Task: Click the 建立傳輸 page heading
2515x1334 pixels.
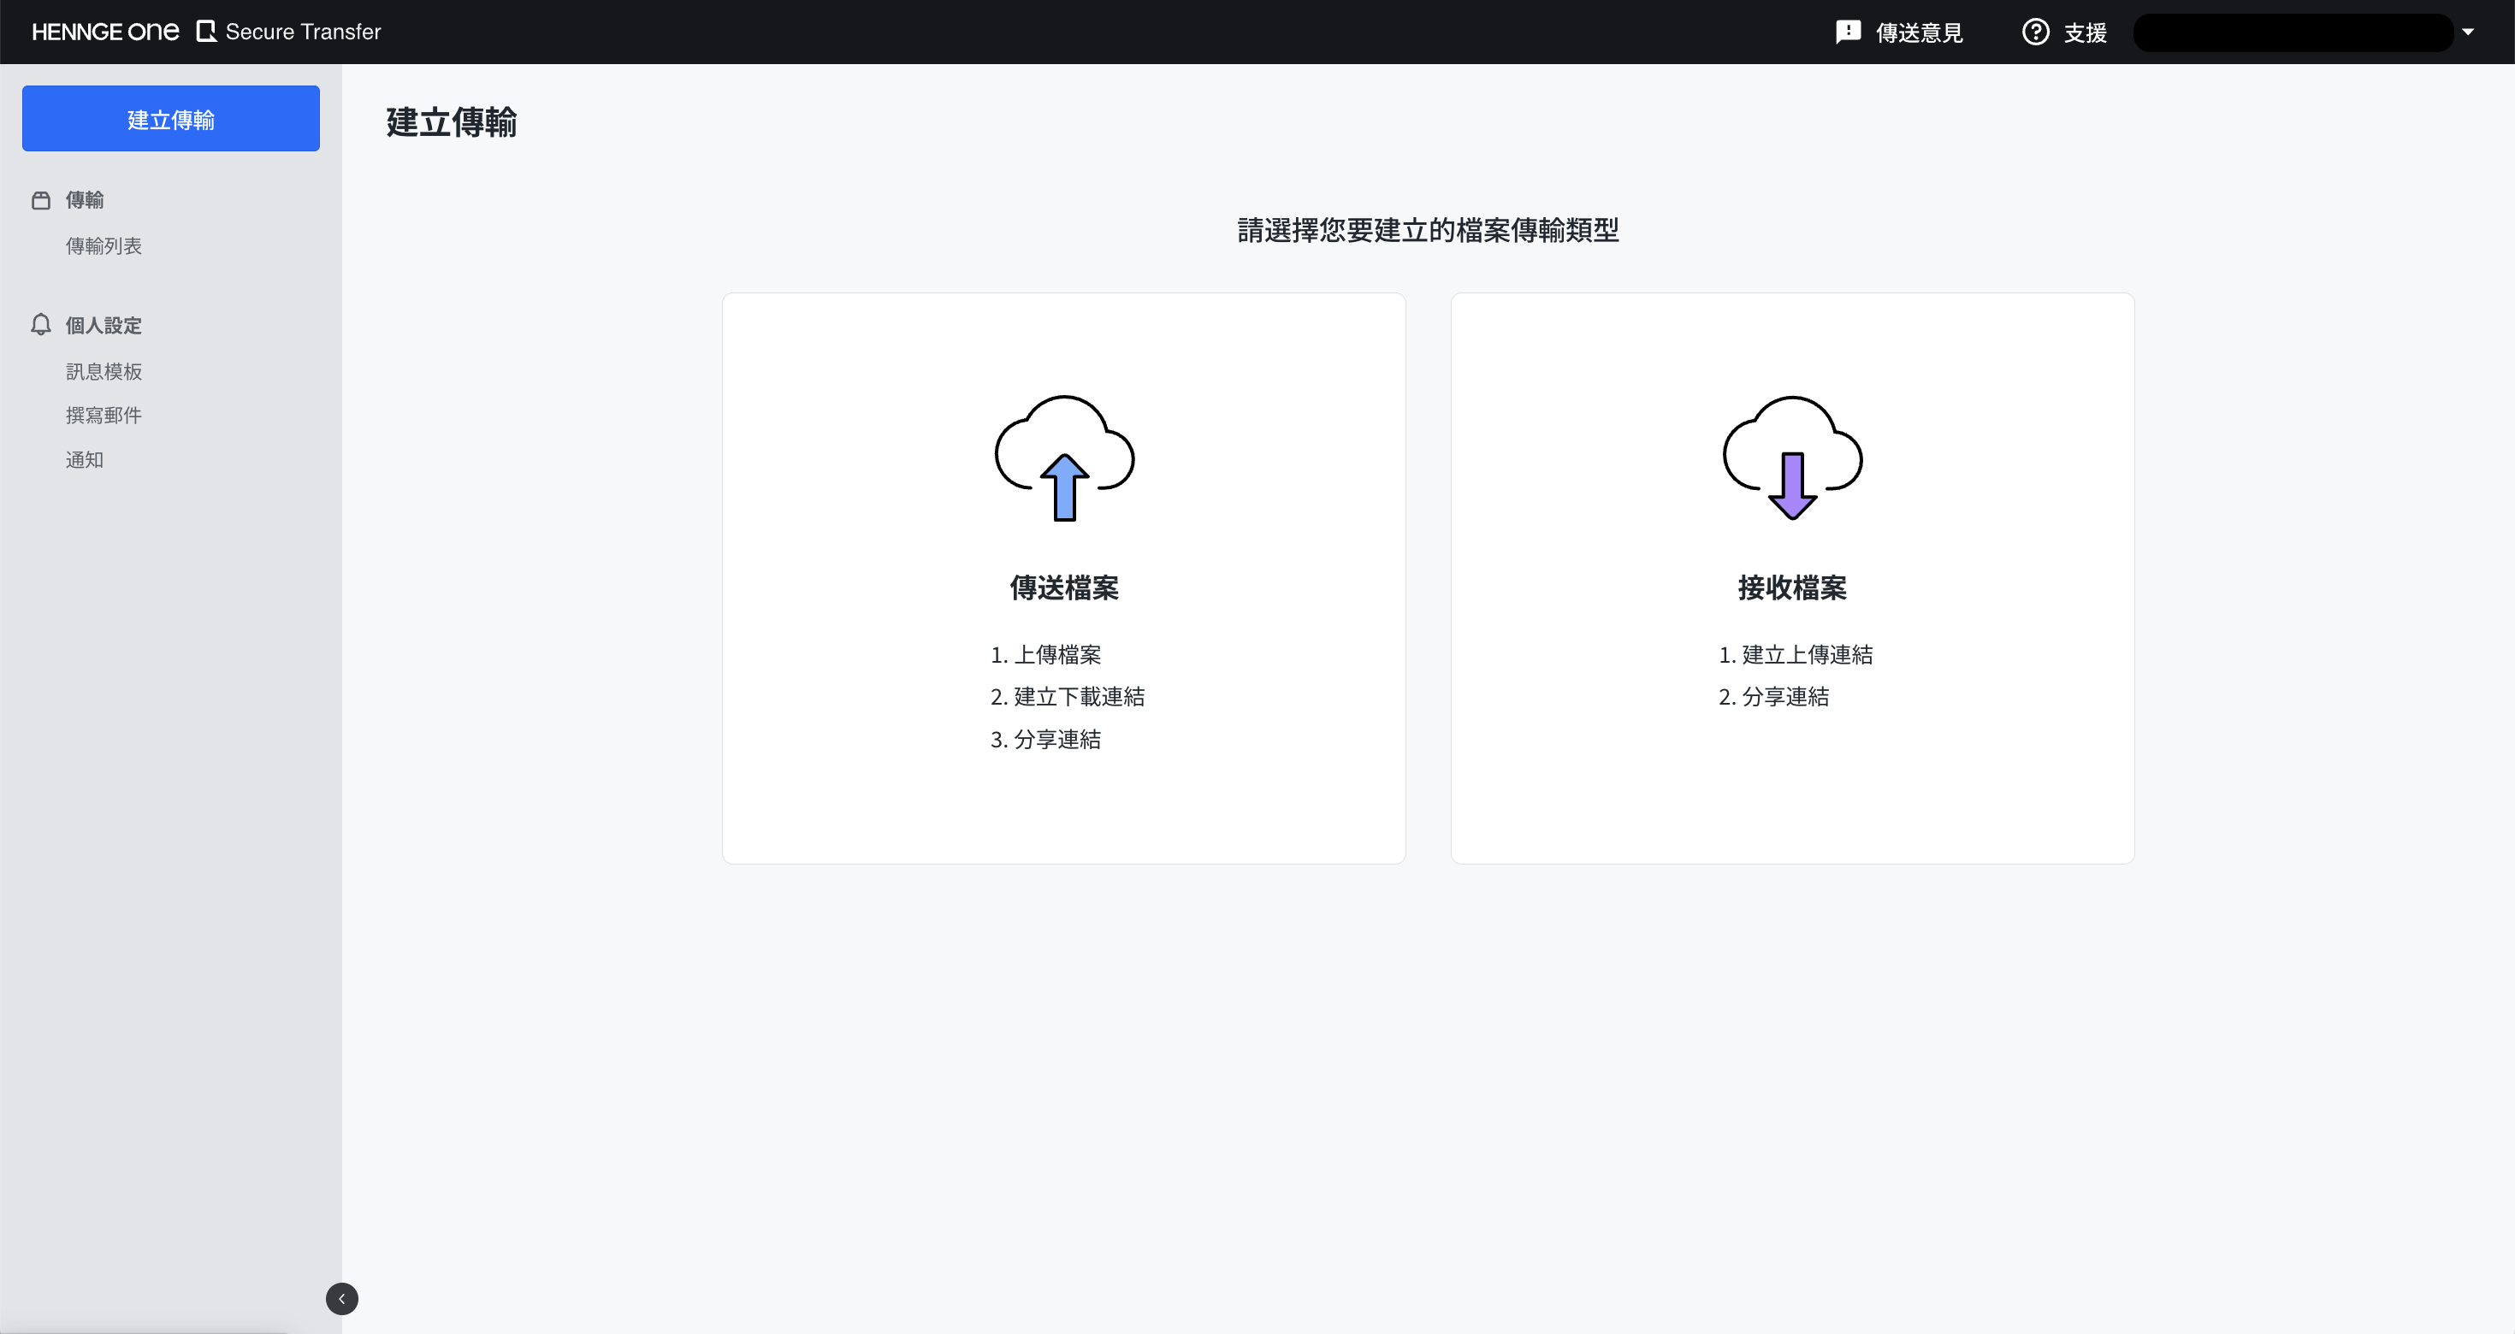Action: pyautogui.click(x=451, y=122)
